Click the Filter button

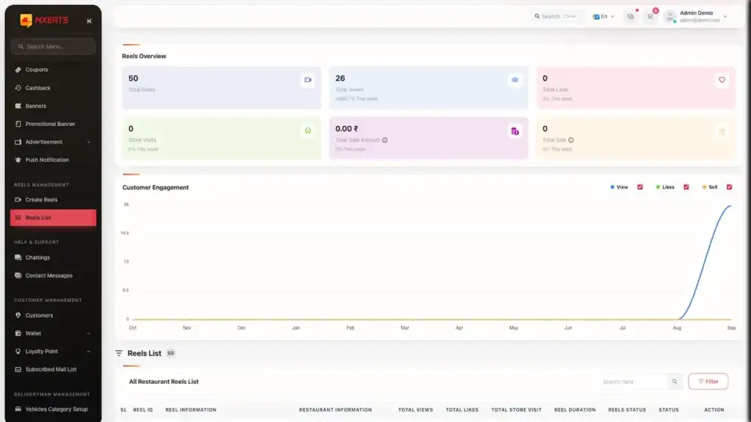708,381
